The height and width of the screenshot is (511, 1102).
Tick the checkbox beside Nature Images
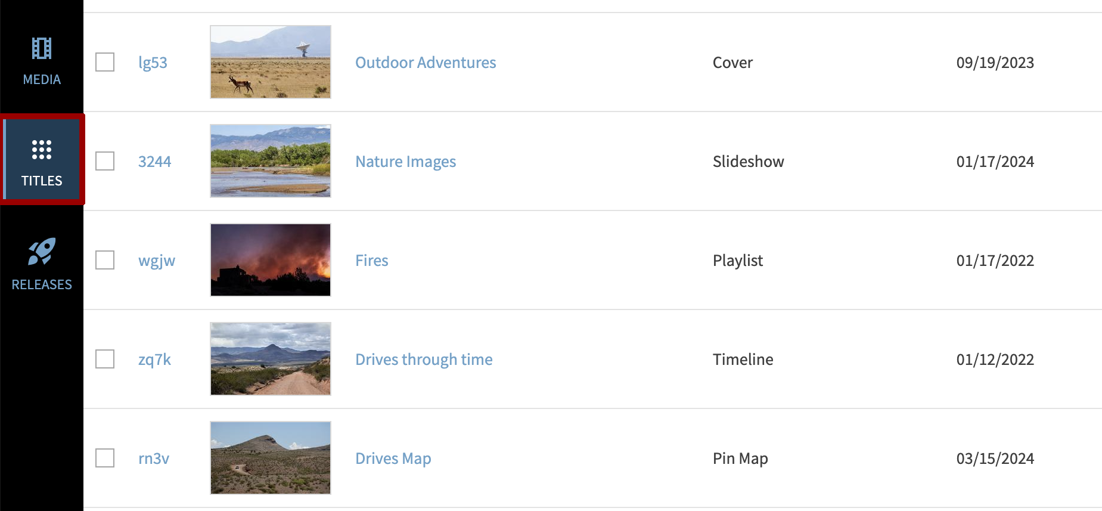(105, 161)
